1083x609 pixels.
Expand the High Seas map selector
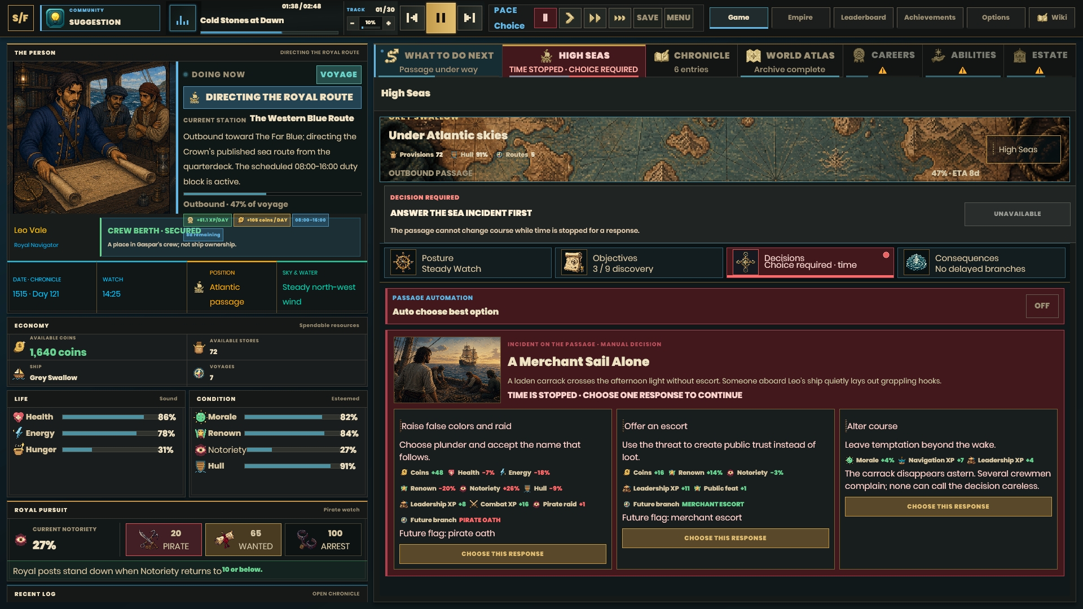coord(1024,149)
